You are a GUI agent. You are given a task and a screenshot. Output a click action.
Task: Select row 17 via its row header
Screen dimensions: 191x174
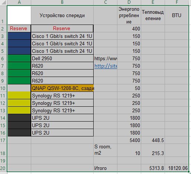(x=3, y=140)
